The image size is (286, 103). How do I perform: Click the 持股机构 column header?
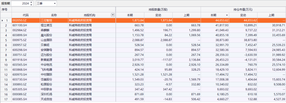point(90,15)
